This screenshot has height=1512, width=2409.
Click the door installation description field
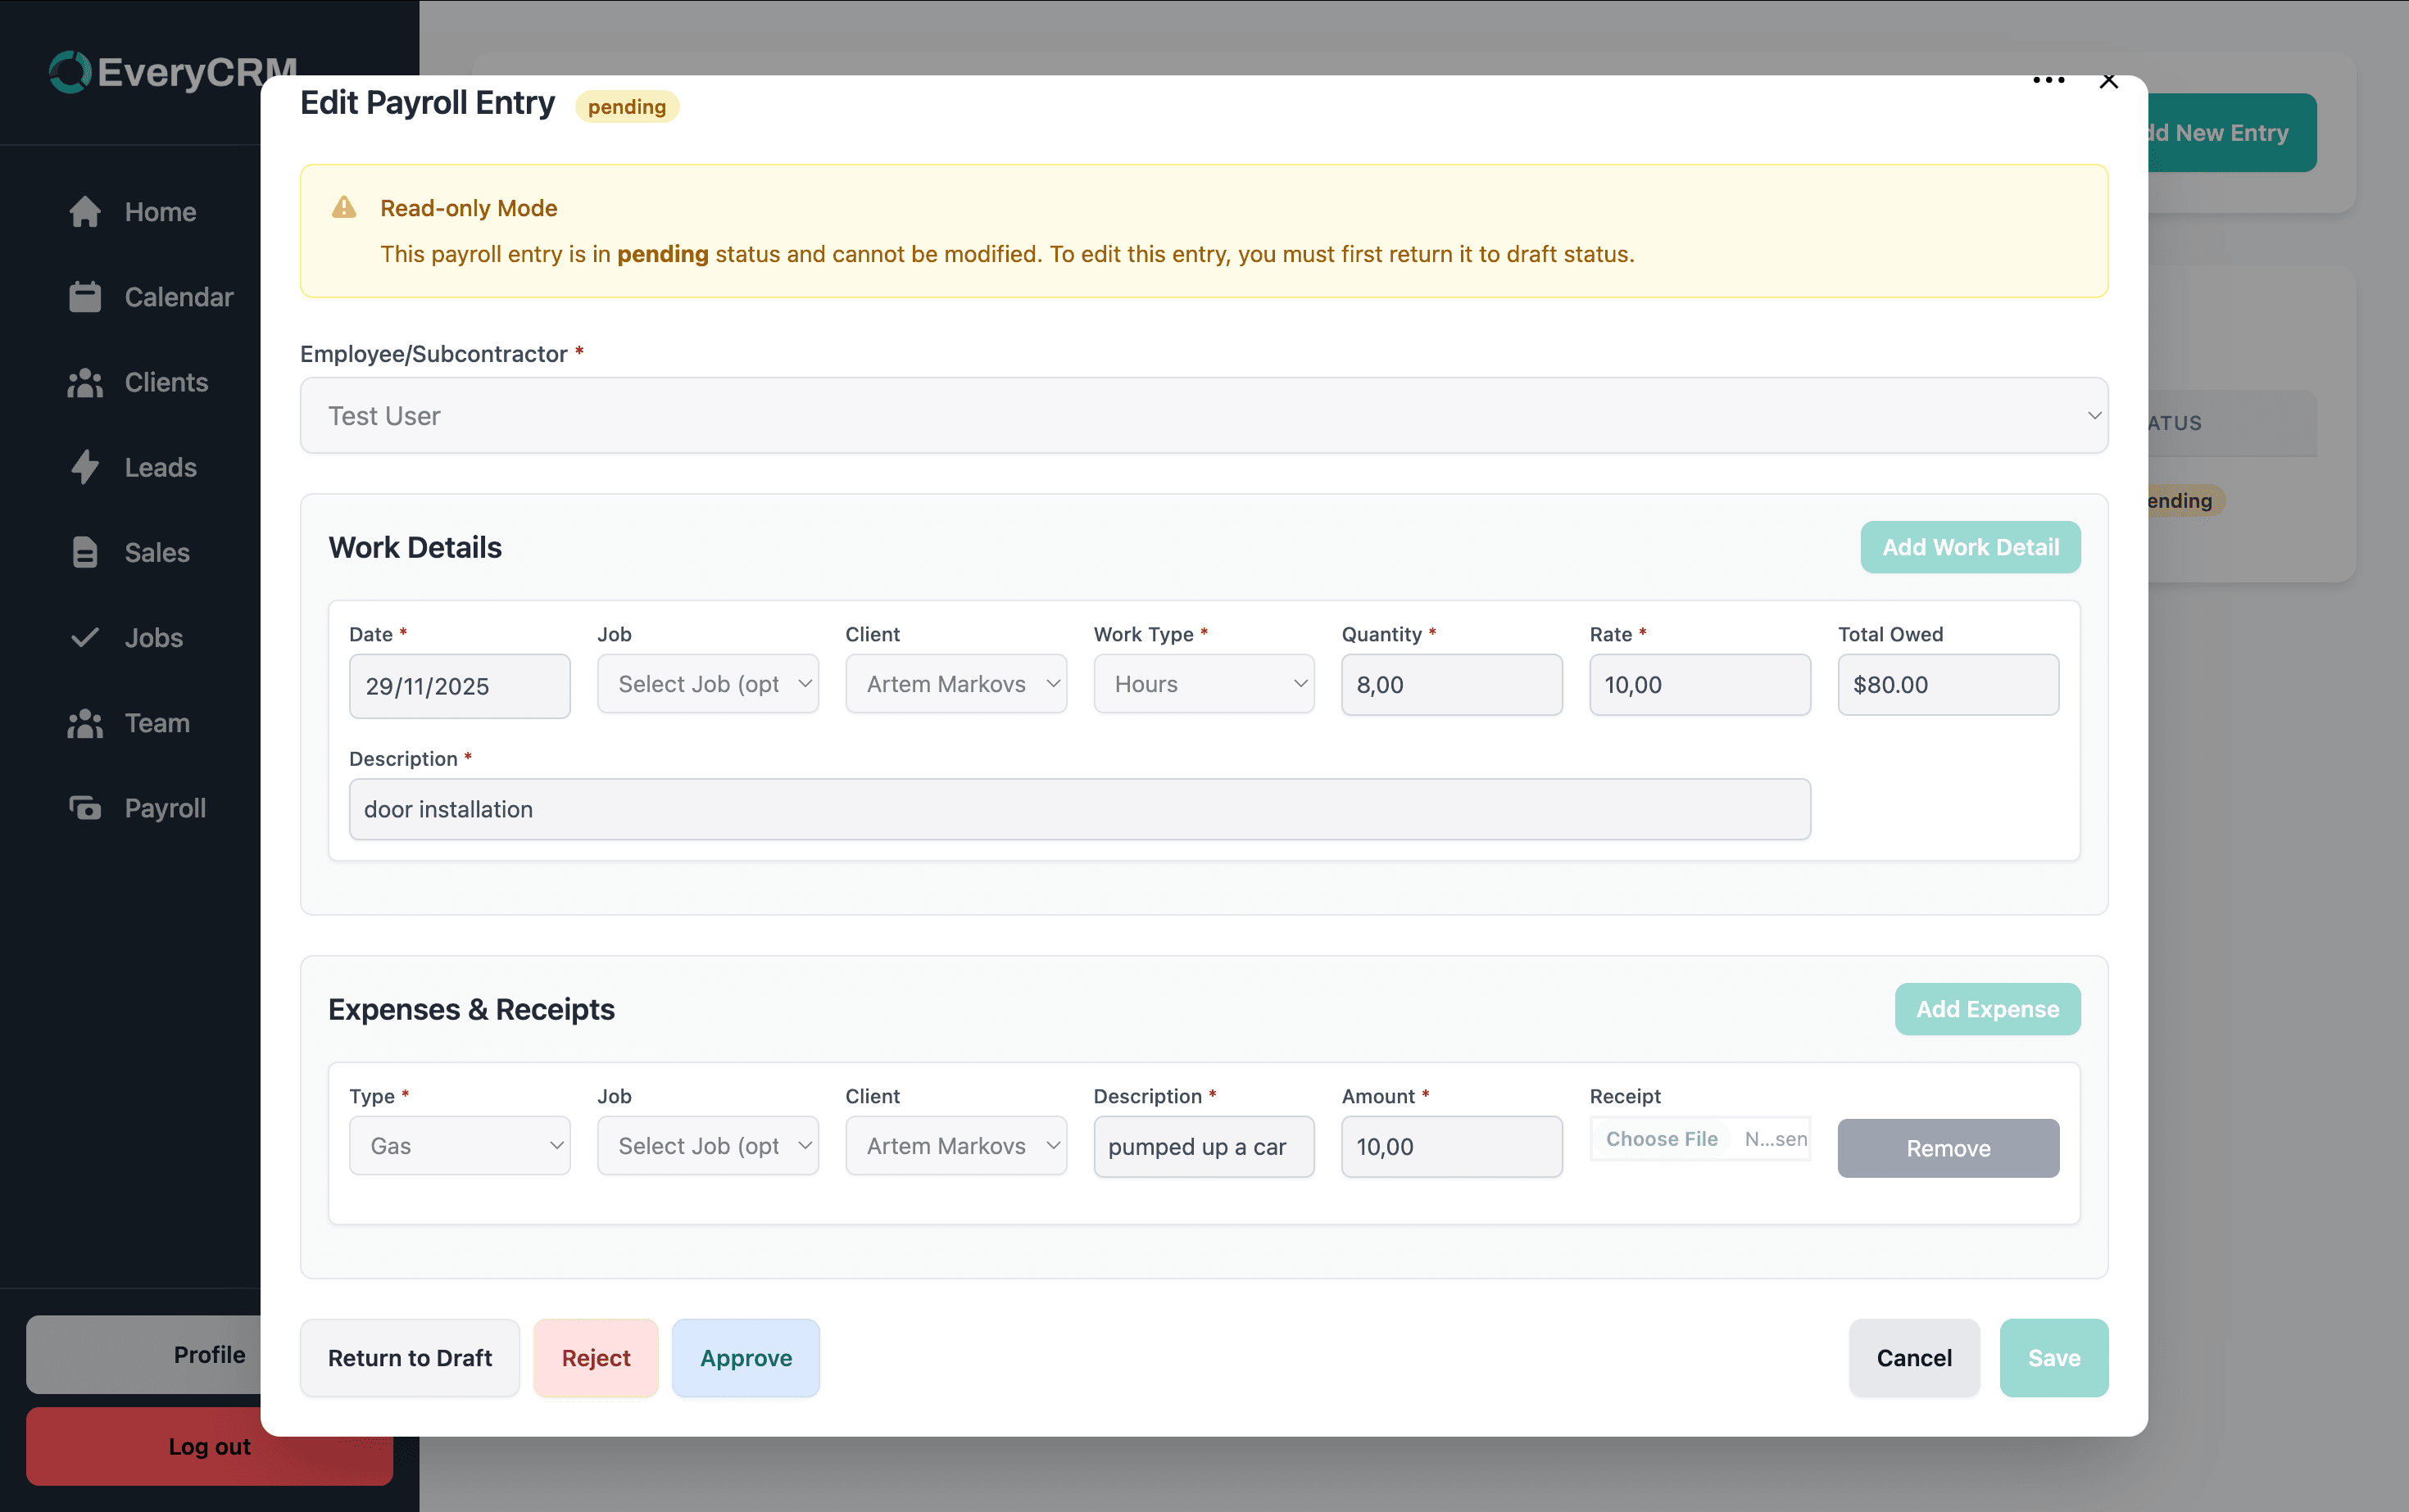pyautogui.click(x=1079, y=809)
